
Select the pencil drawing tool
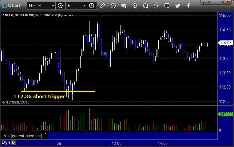pyautogui.click(x=102, y=6)
